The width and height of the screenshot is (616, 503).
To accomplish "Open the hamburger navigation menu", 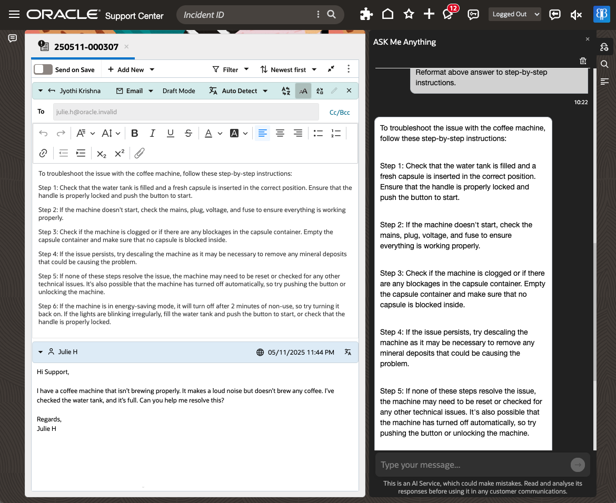I will tap(14, 15).
